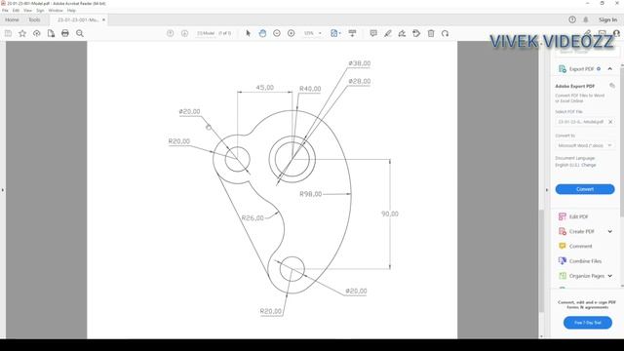Image resolution: width=624 pixels, height=351 pixels.
Task: Click the Search Tools field
Action: [x=587, y=52]
